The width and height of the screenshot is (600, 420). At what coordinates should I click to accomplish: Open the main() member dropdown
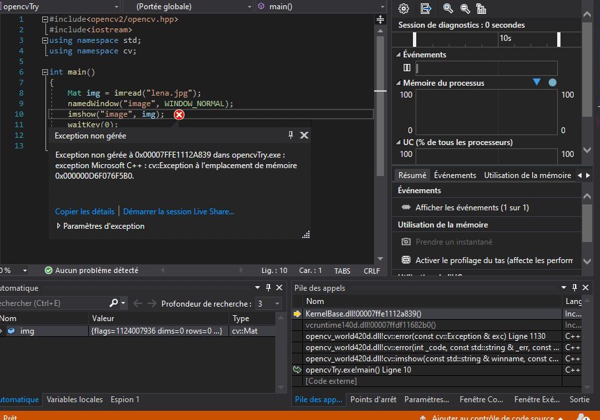click(x=382, y=7)
